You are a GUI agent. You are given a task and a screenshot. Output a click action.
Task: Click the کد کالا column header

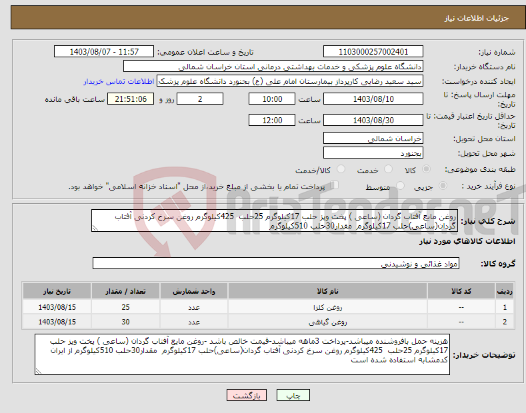click(x=461, y=291)
